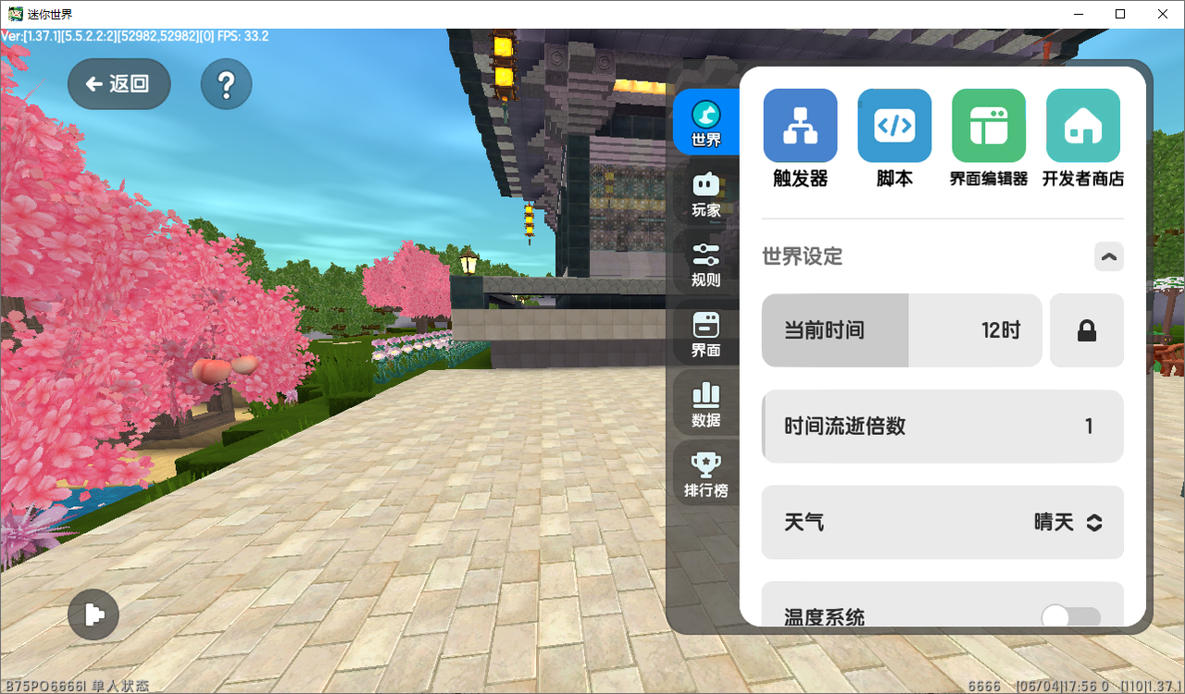Viewport: 1185px width, 694px height.
Task: Open the 界面 interface tab
Action: tap(706, 335)
